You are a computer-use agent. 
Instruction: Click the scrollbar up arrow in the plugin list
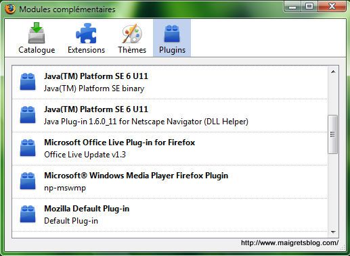[x=333, y=72]
